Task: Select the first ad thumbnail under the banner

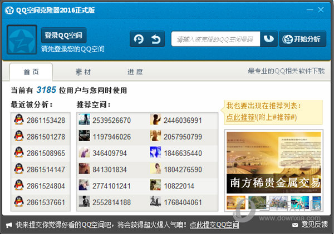Action: (x=235, y=202)
